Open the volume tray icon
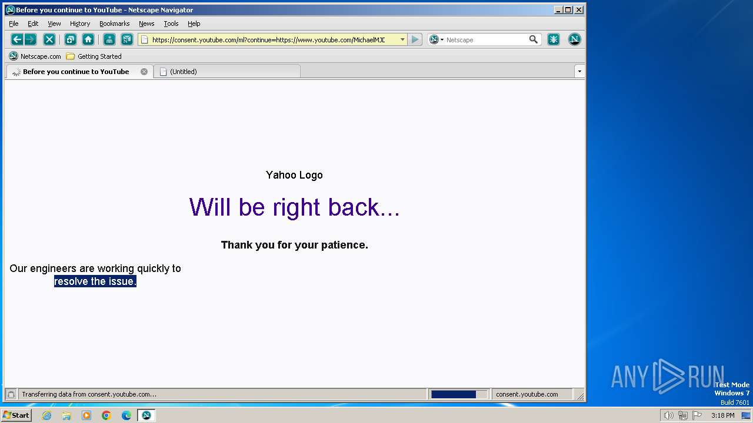The width and height of the screenshot is (753, 423). (x=668, y=415)
